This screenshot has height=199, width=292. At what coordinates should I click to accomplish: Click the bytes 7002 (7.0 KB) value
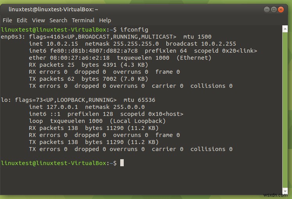115,79
